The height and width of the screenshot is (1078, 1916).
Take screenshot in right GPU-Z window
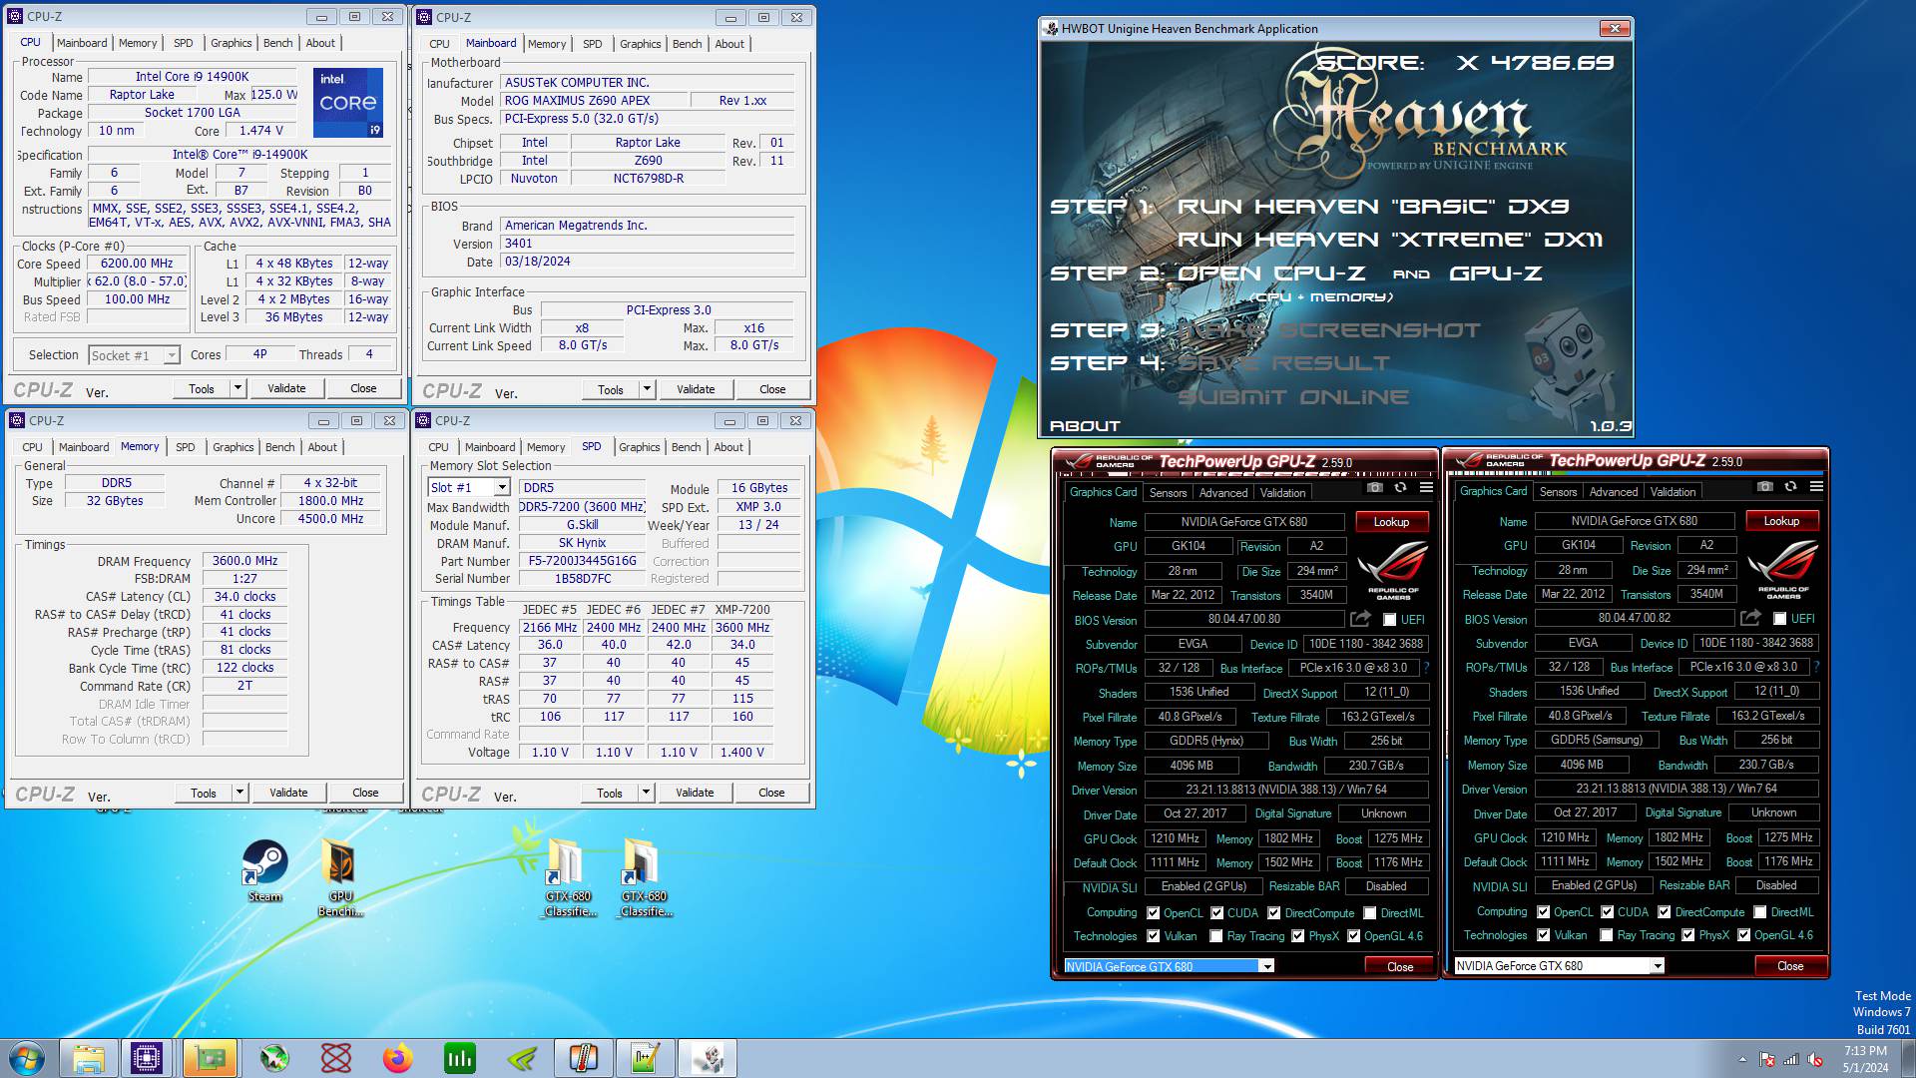(1765, 487)
